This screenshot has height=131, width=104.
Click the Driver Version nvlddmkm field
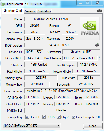point(62,91)
